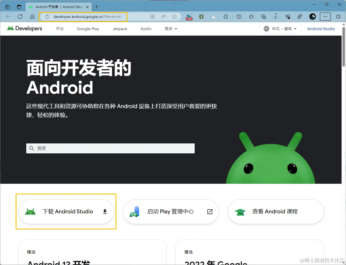
Task: Close the Android 开发者 tab
Action: 87,7
